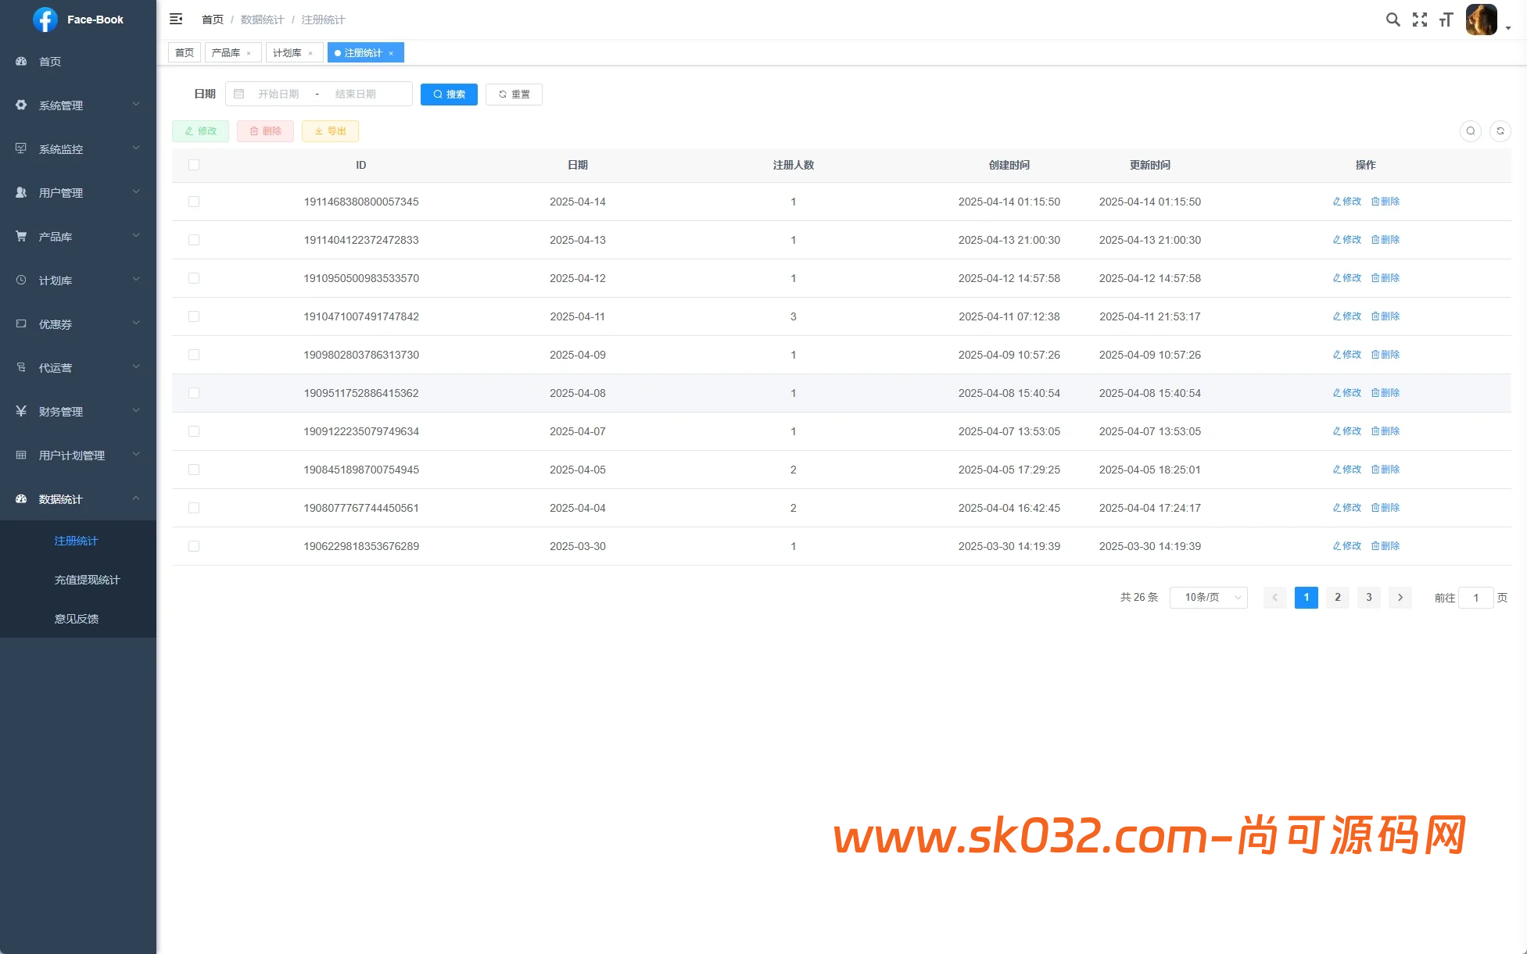Open 充值提现统计 in the sidebar

point(87,580)
